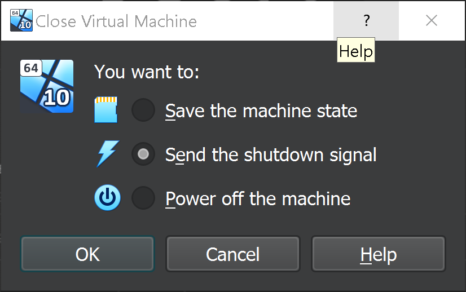This screenshot has height=292, width=466.
Task: Click the 'Send the shutdown signal' label text
Action: tap(270, 154)
